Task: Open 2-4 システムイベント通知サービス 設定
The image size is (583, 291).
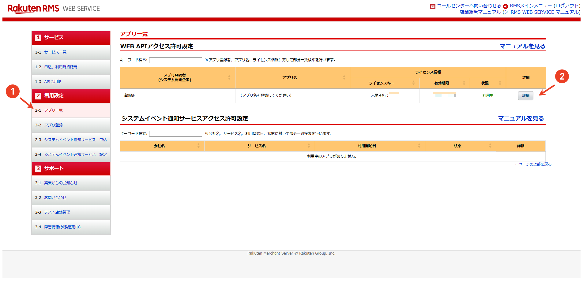Action: point(71,155)
